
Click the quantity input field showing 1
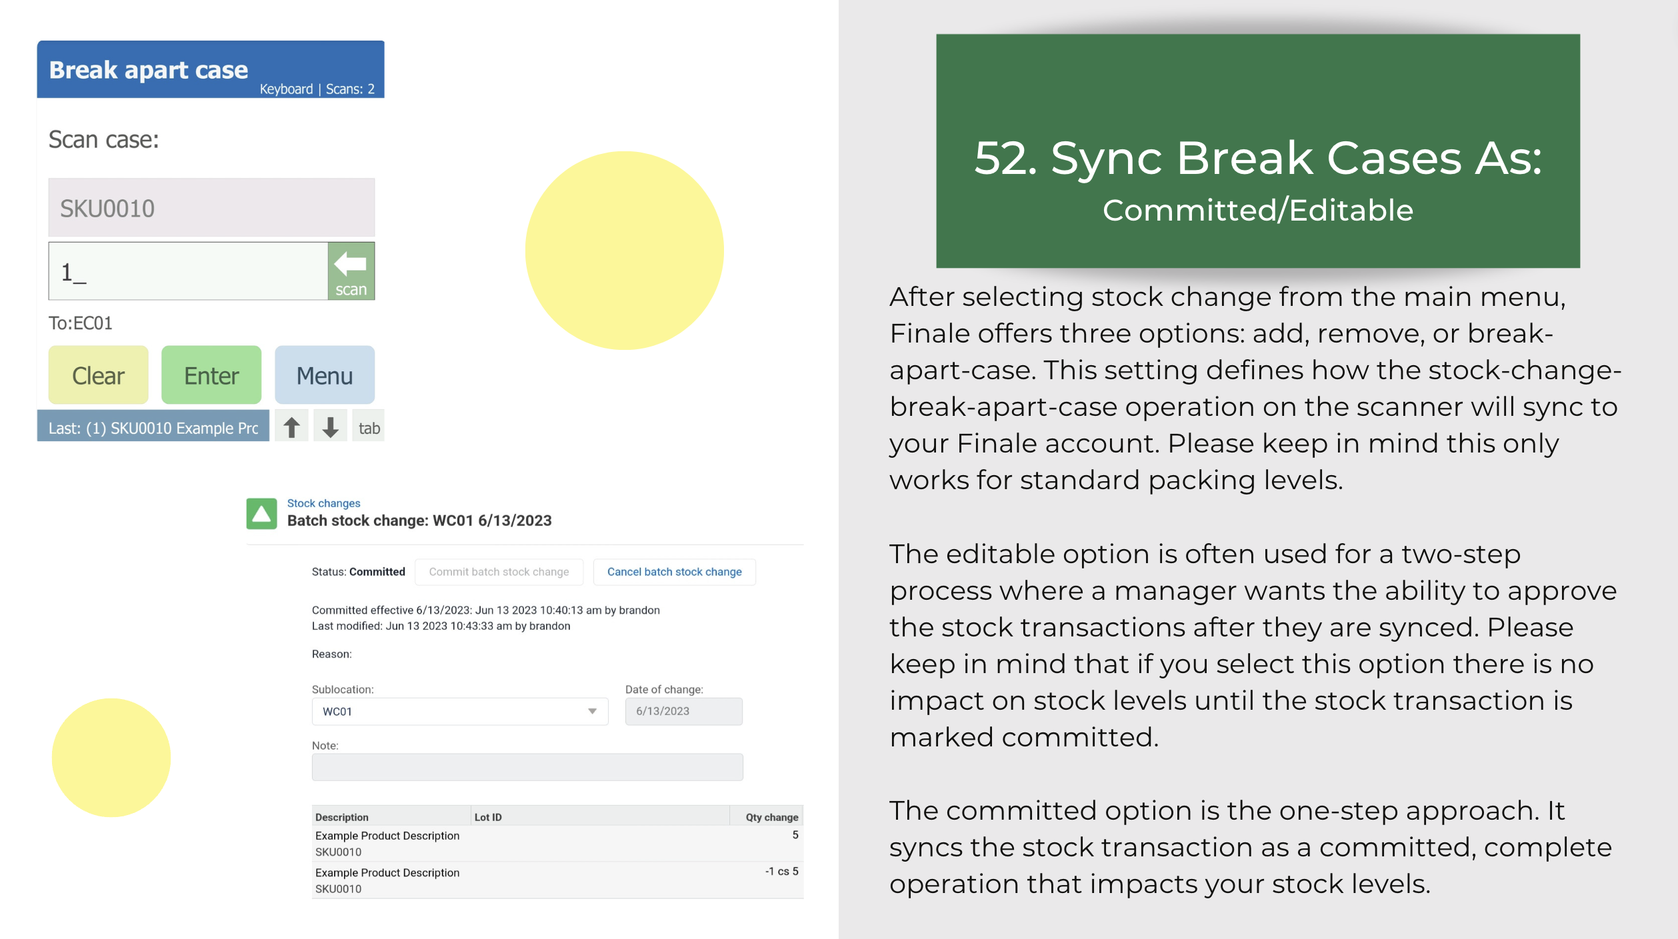click(x=188, y=271)
